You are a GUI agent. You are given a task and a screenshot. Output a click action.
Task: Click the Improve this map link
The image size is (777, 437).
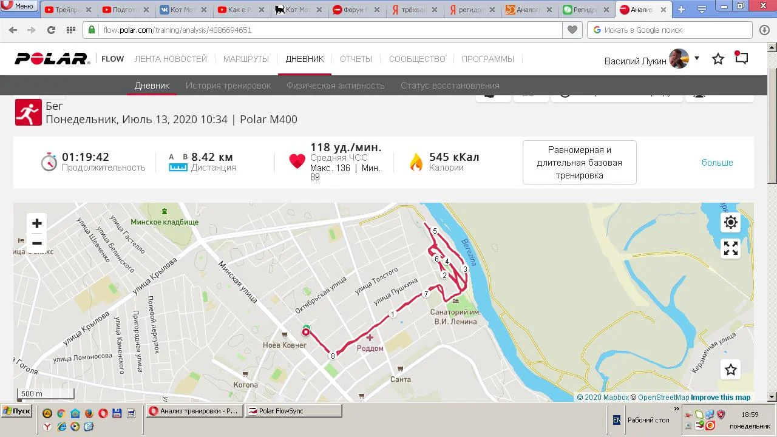point(721,398)
